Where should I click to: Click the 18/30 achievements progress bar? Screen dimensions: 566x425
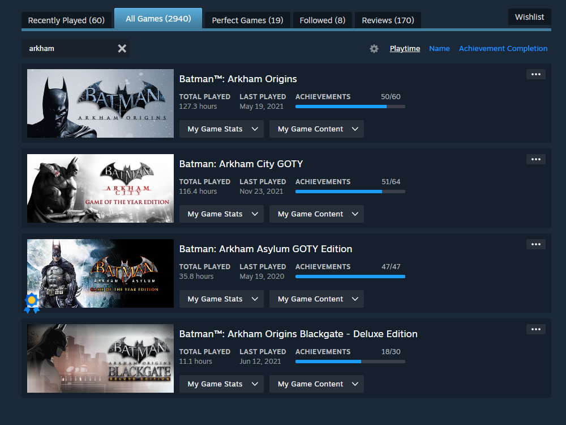[x=350, y=362]
